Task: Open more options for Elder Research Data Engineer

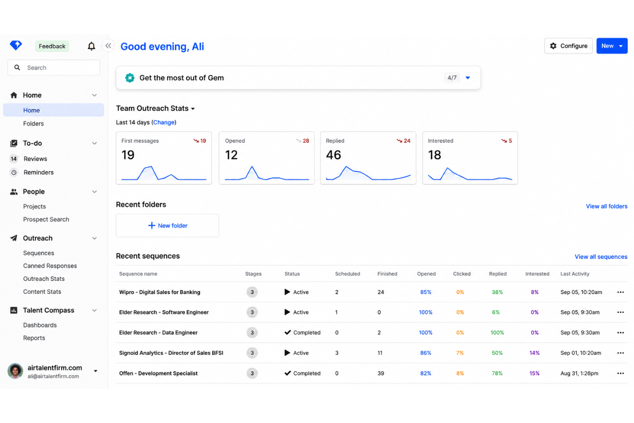Action: [x=620, y=333]
